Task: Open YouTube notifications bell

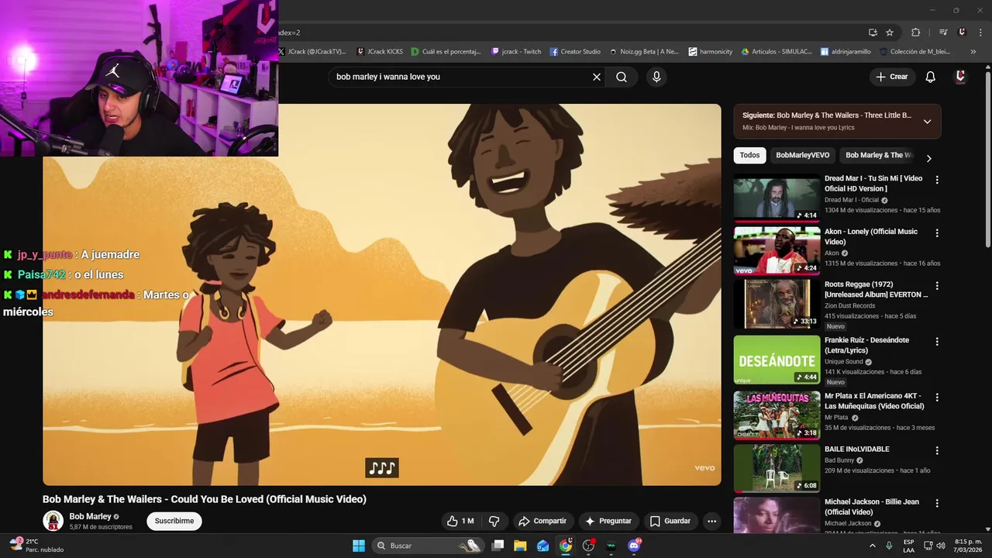Action: tap(931, 77)
